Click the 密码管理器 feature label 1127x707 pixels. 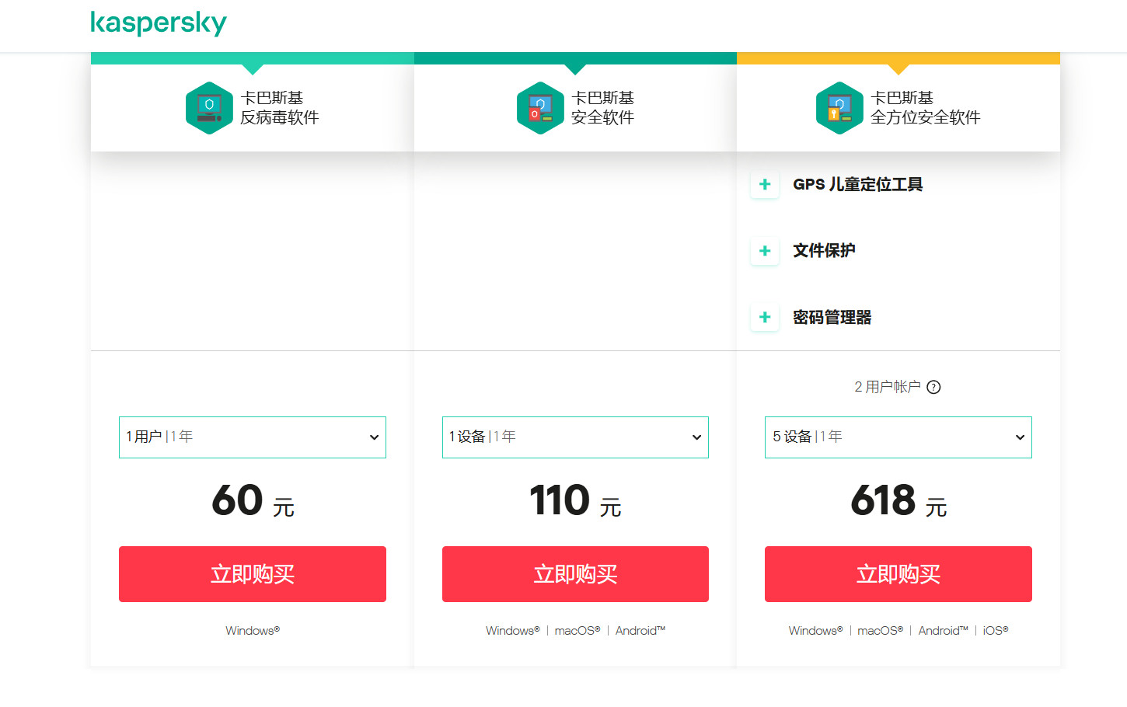(832, 317)
